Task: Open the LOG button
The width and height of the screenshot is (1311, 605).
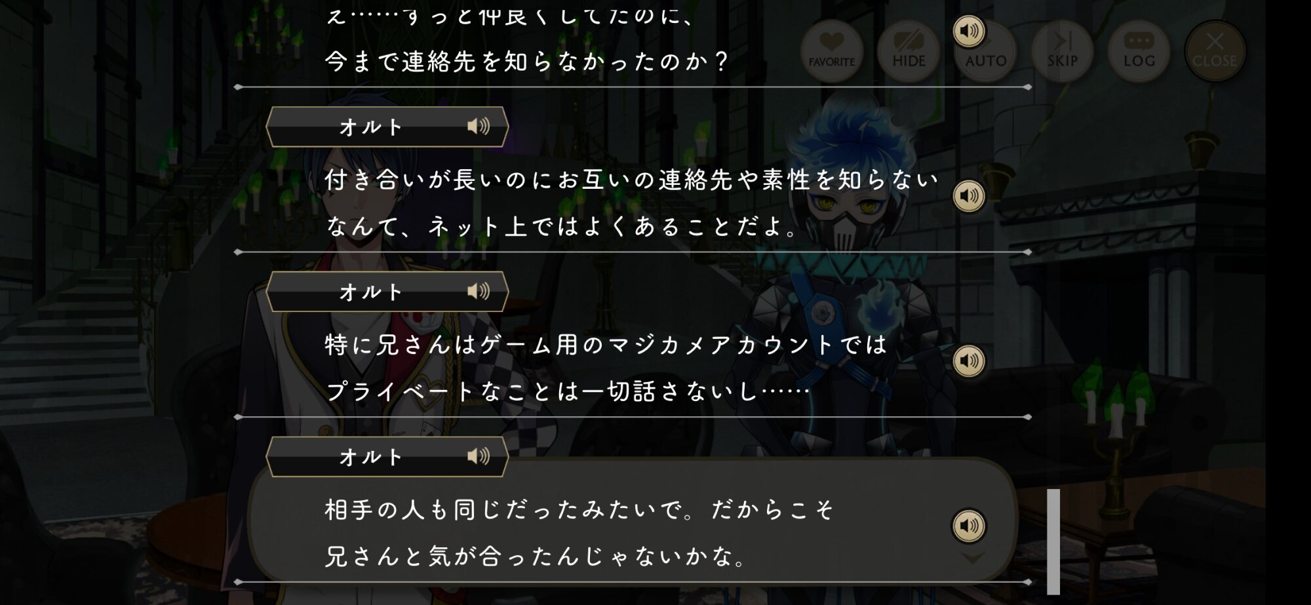Action: point(1139,51)
